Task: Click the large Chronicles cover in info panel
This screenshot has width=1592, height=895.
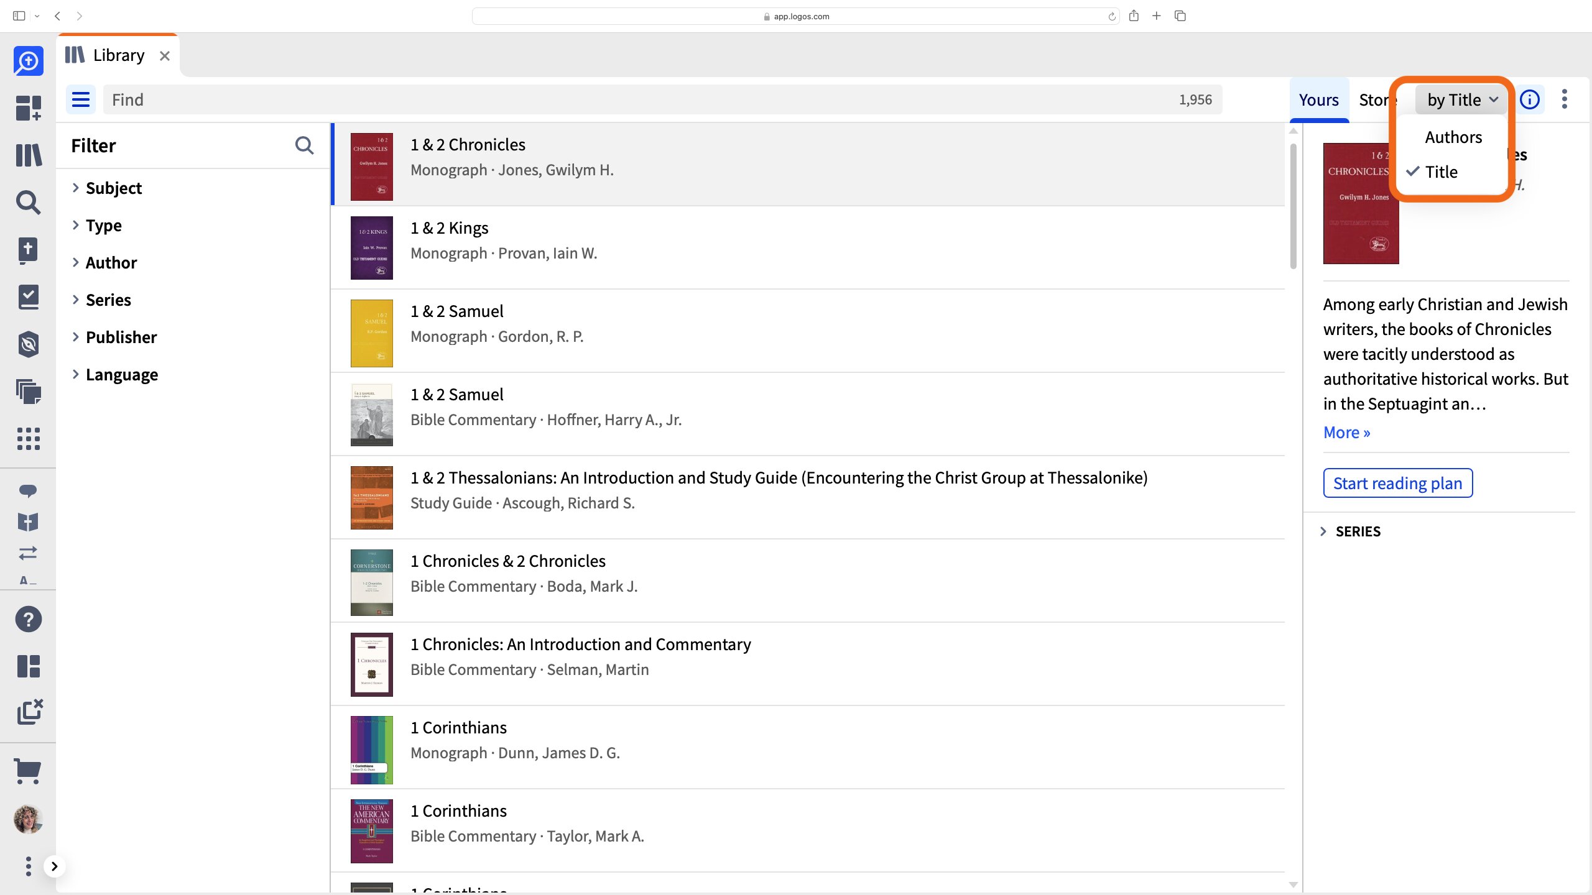Action: click(x=1360, y=203)
